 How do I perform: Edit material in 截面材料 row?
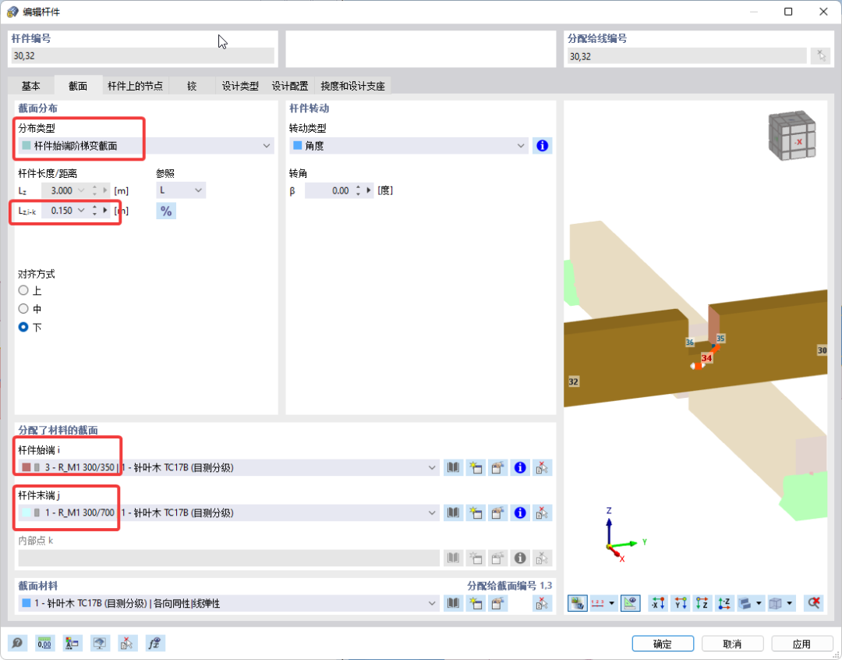[497, 603]
